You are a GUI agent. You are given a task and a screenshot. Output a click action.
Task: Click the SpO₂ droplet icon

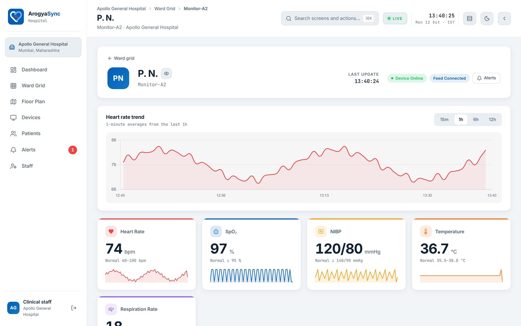pyautogui.click(x=216, y=231)
